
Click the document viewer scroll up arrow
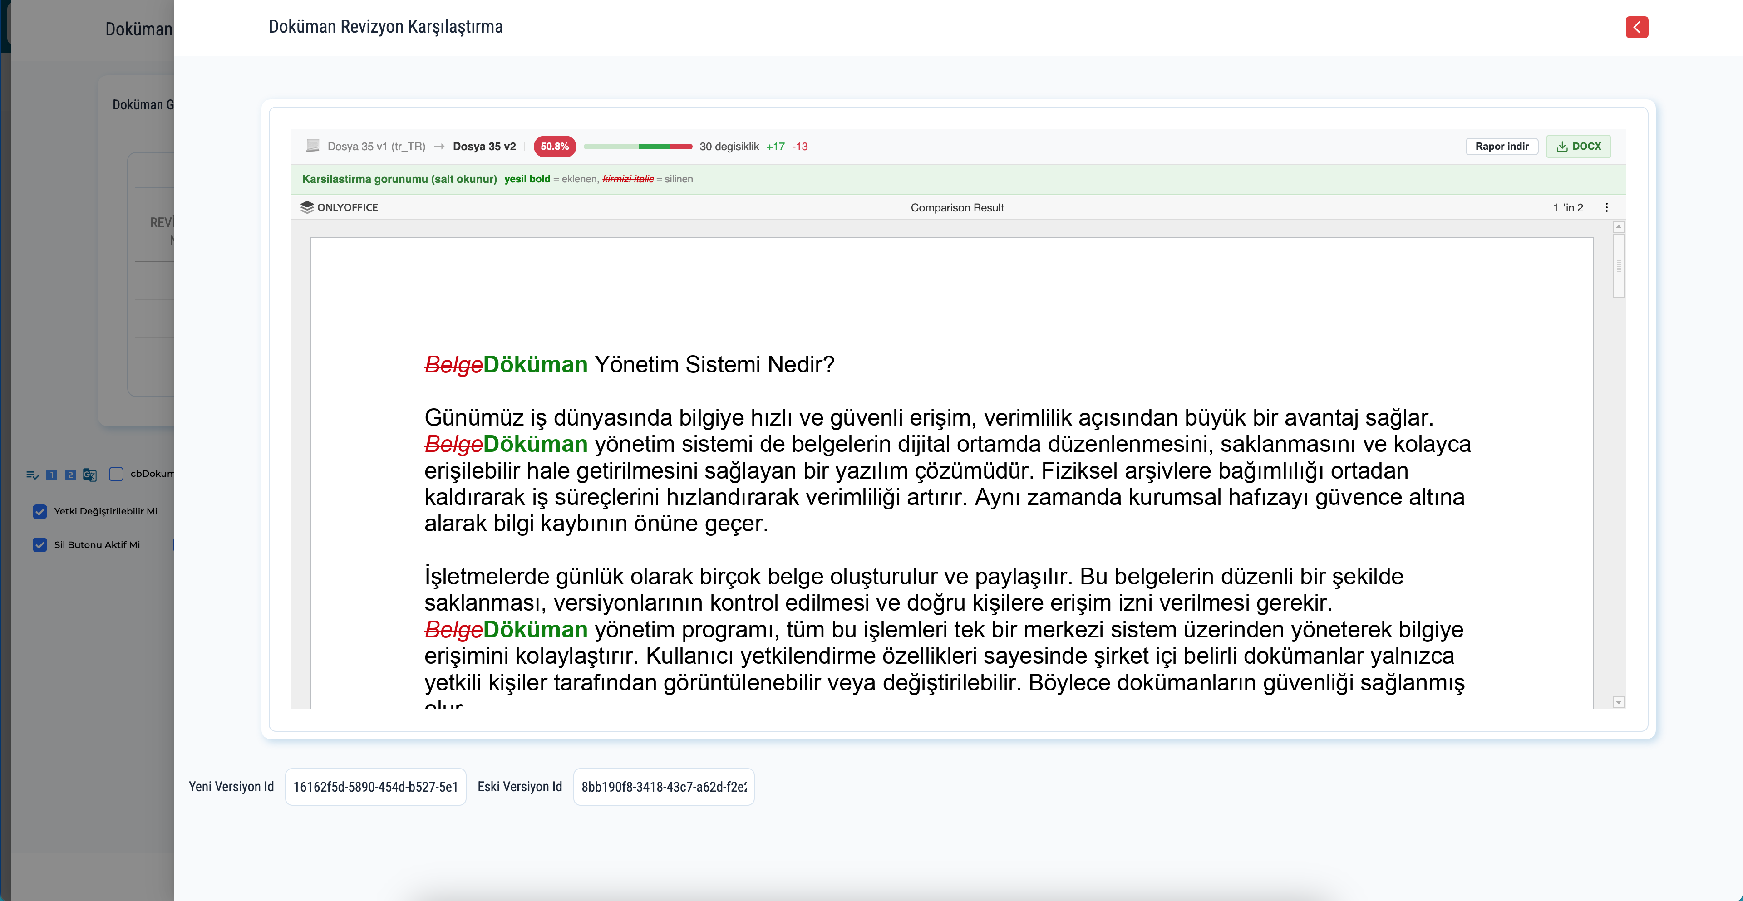(1619, 226)
